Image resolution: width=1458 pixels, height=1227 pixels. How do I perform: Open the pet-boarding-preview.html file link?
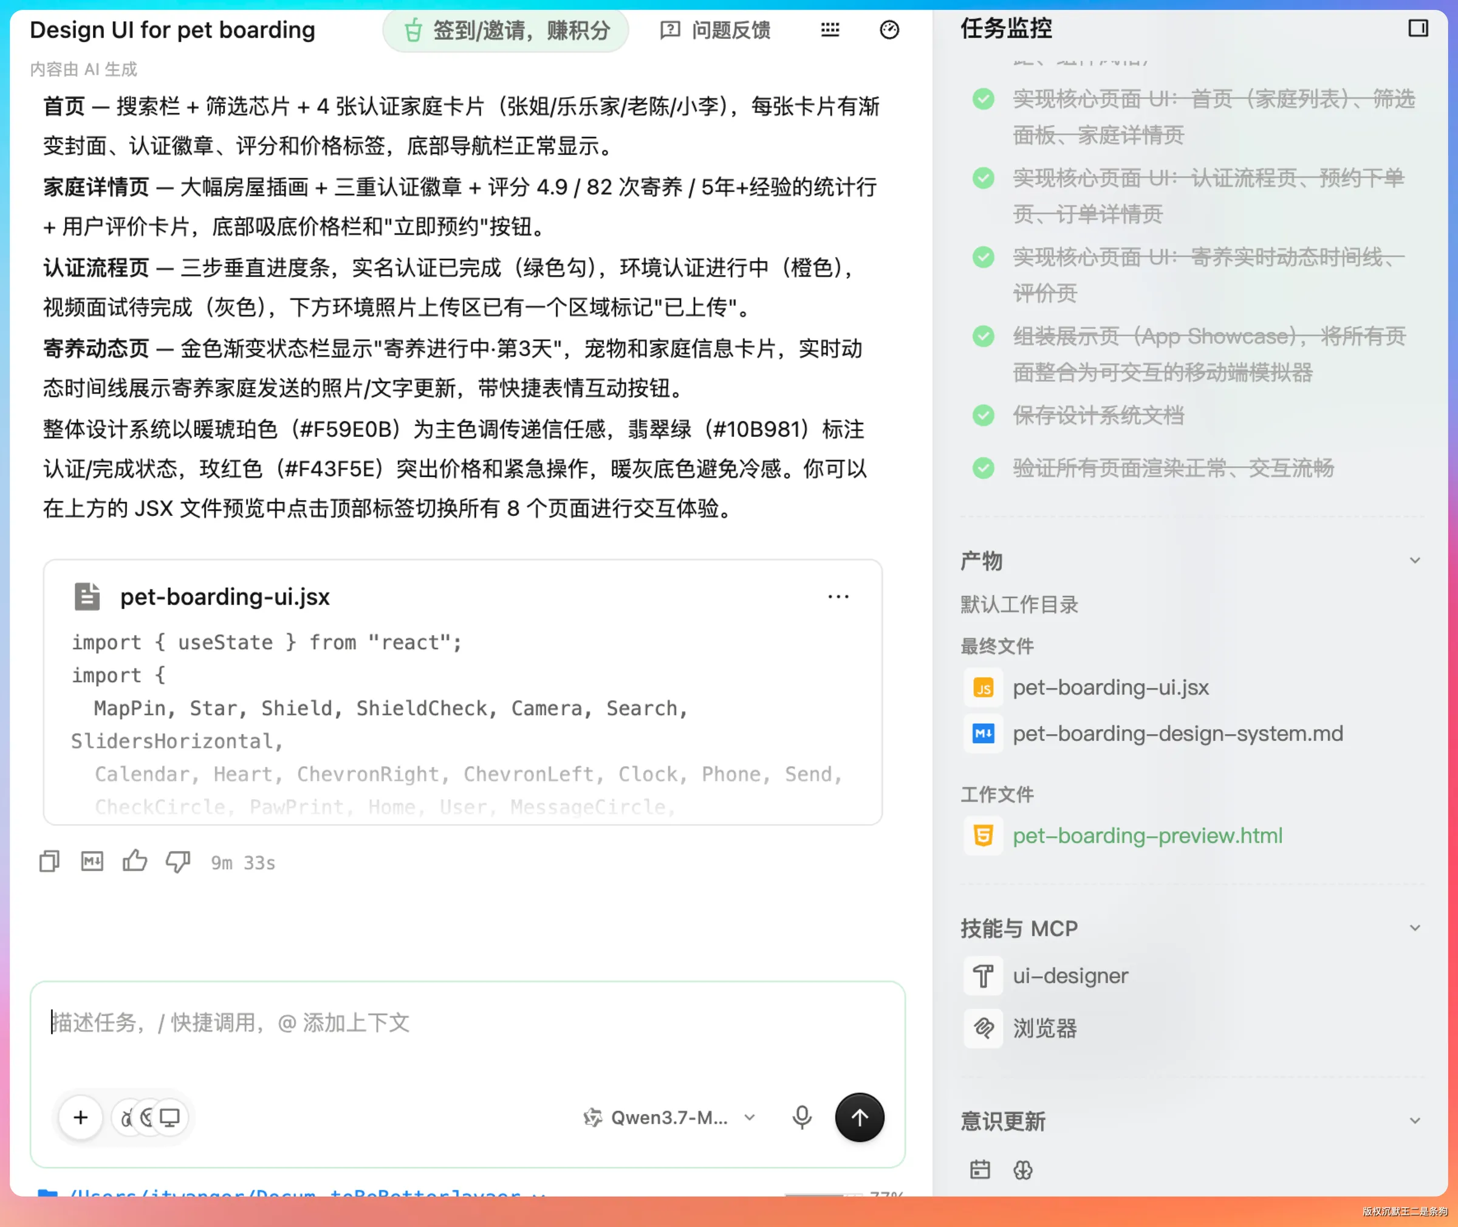point(1147,834)
